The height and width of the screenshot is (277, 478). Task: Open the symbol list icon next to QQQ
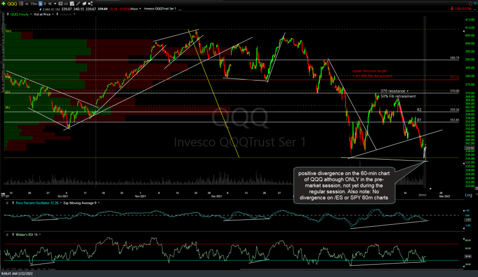coord(21,3)
